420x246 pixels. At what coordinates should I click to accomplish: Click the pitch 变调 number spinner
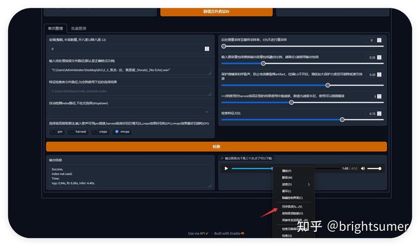(207, 49)
